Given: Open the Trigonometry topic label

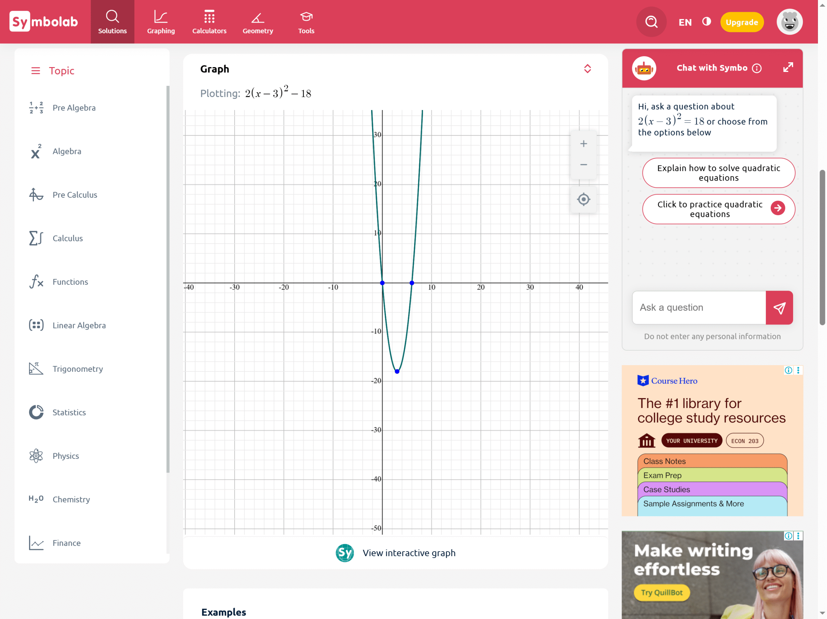Looking at the screenshot, I should pyautogui.click(x=78, y=369).
